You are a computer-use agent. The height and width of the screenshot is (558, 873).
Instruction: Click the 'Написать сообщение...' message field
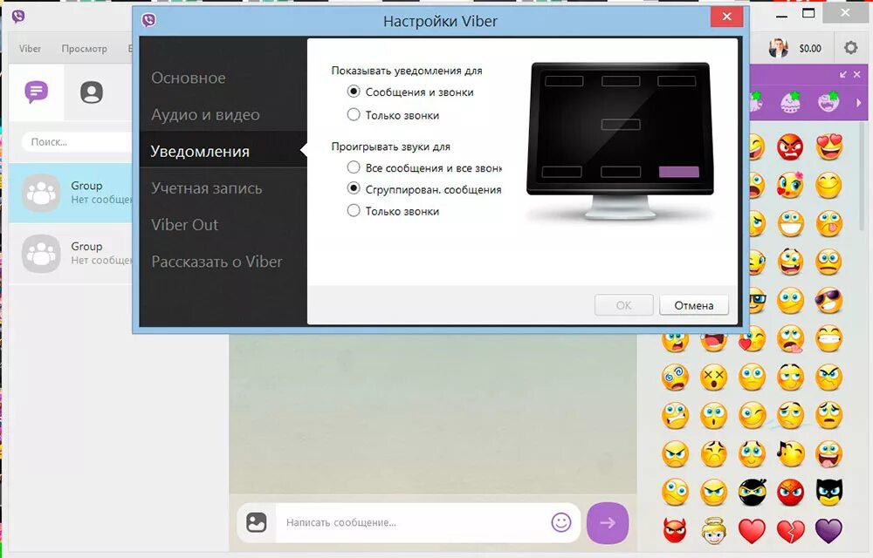pyautogui.click(x=412, y=522)
